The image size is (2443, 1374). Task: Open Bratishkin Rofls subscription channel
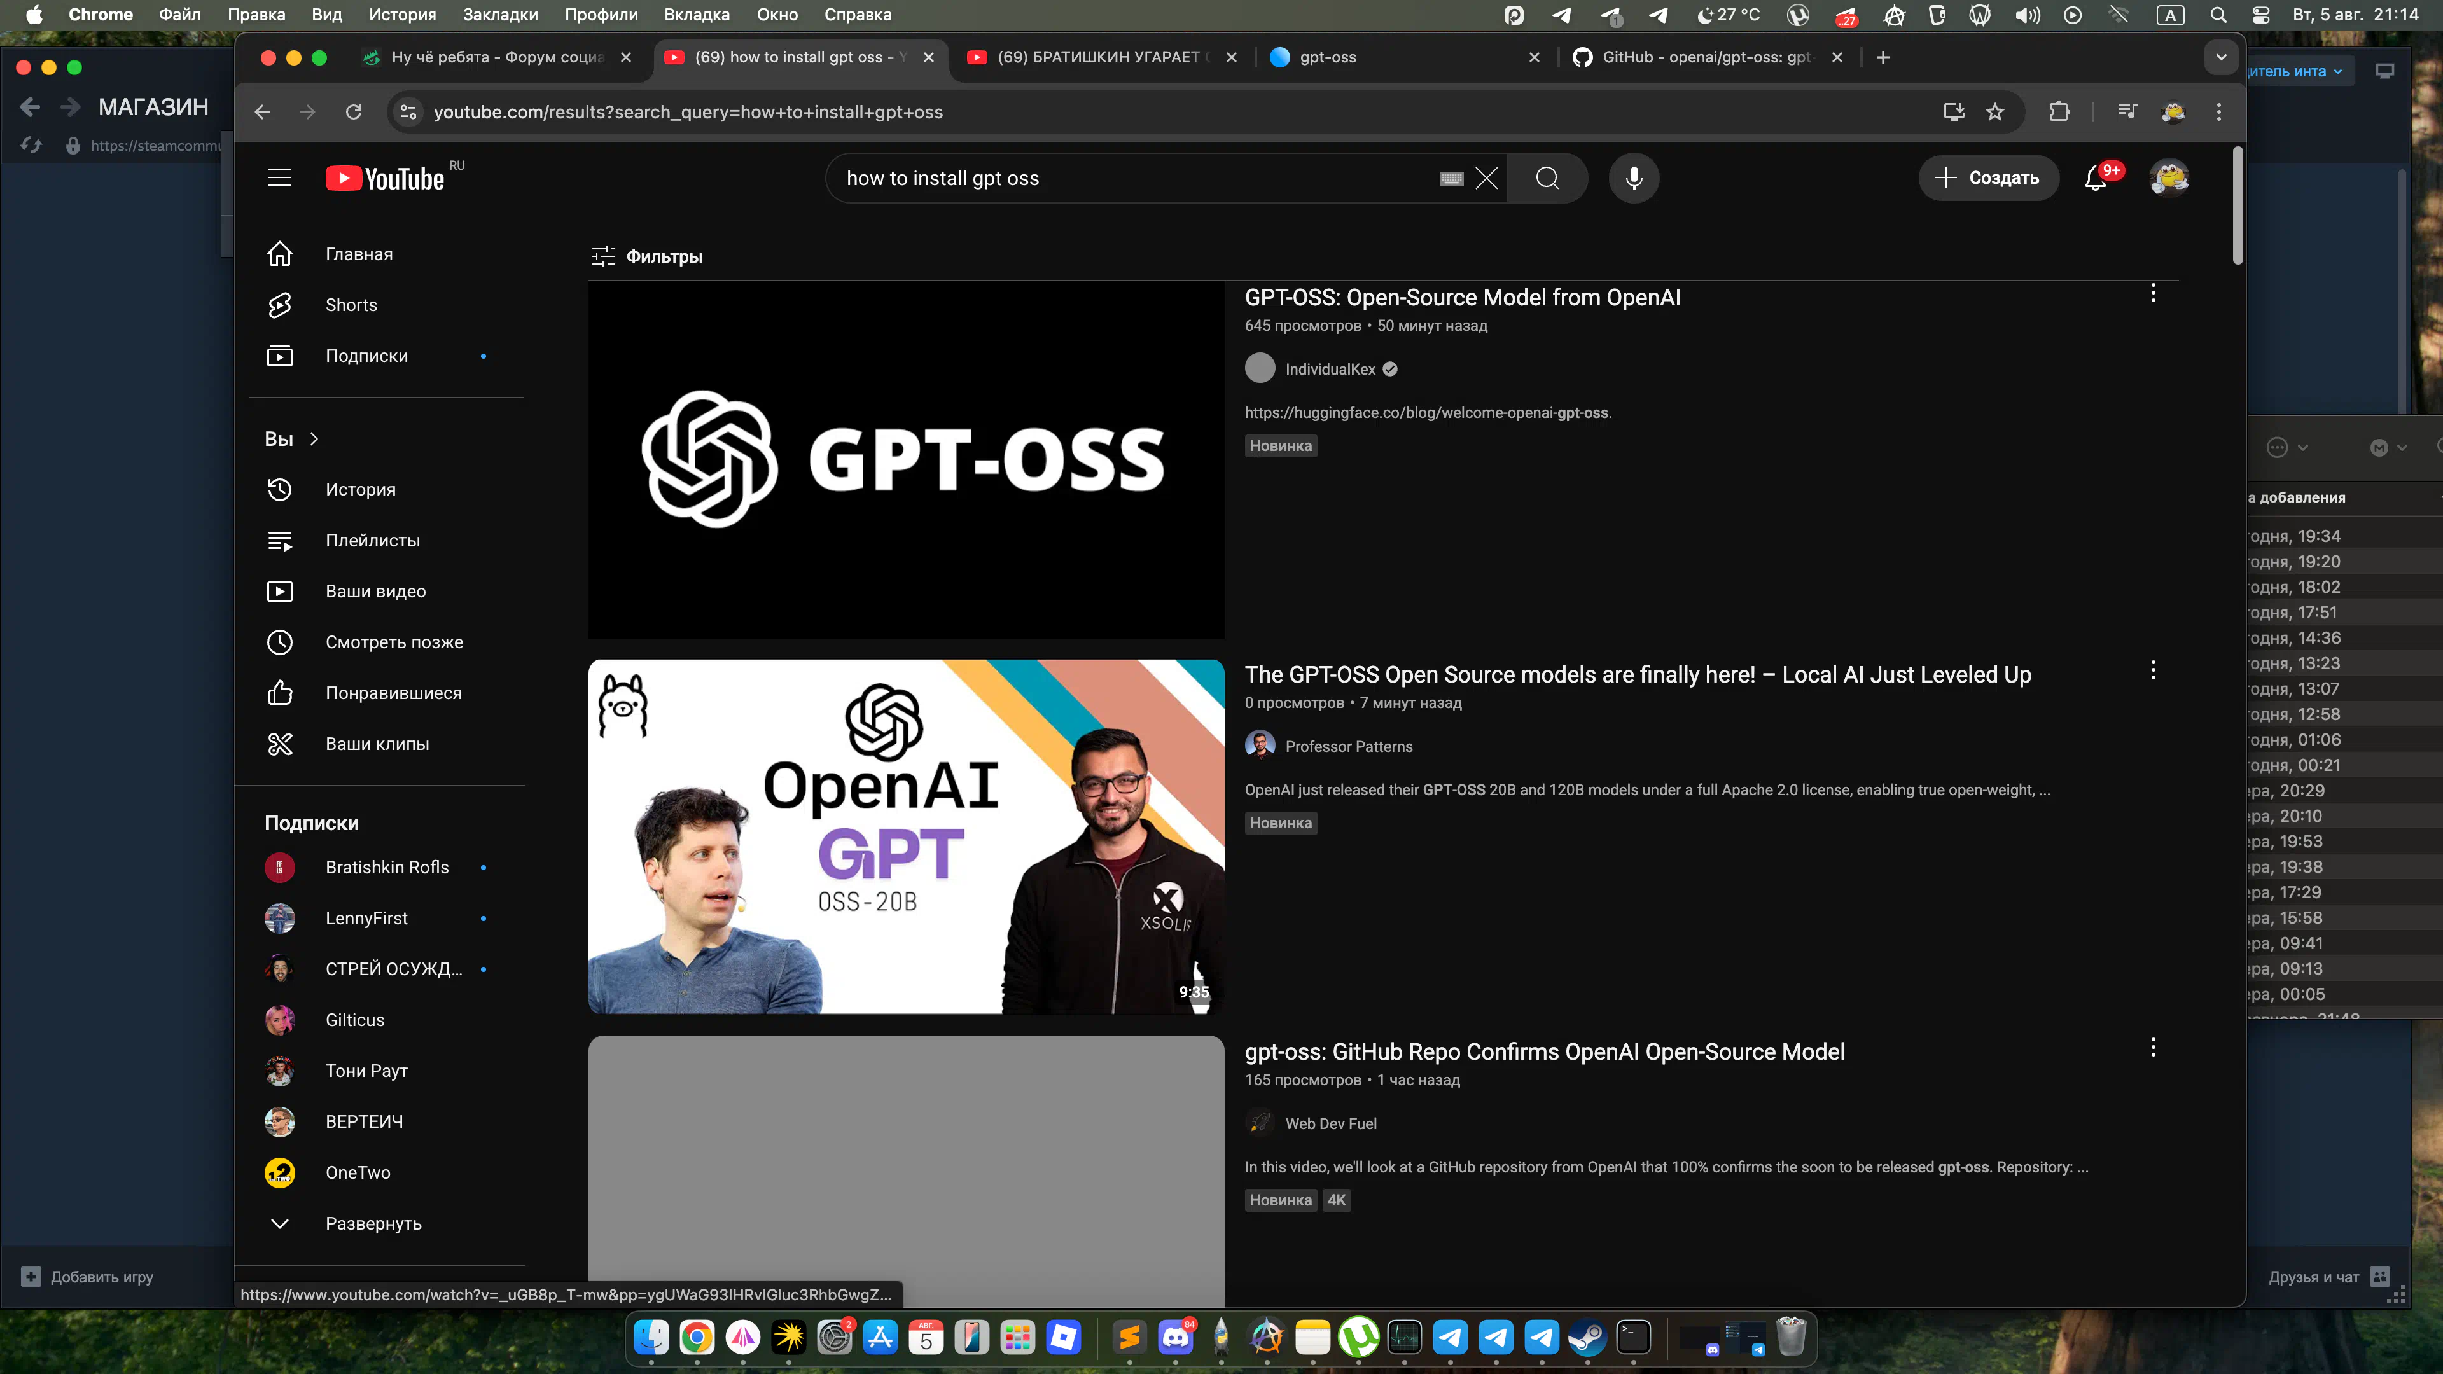386,868
